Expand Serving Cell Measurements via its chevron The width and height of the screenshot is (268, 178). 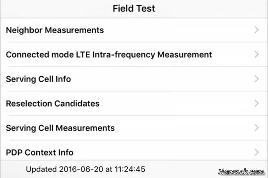[256, 128]
